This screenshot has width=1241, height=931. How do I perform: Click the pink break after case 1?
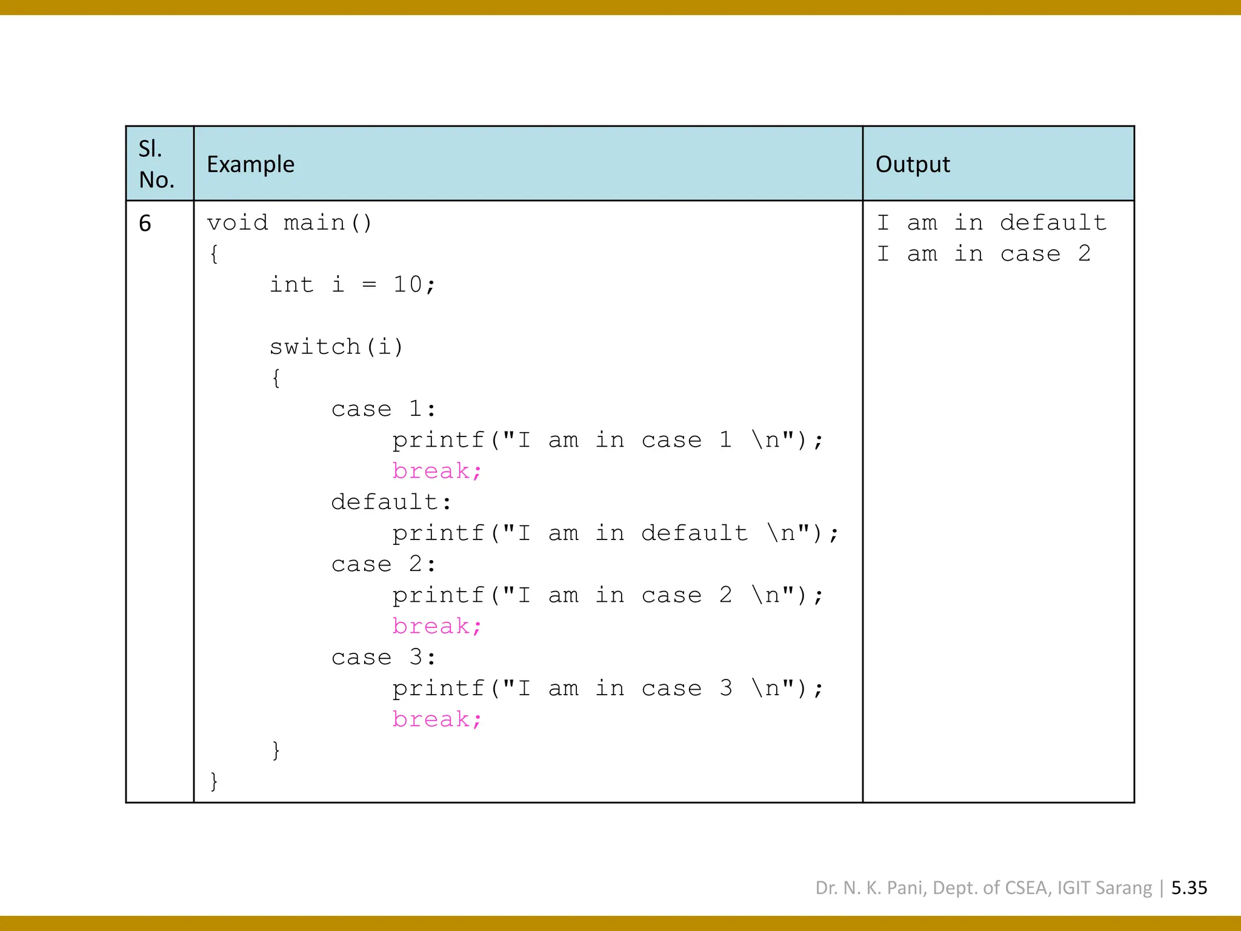coord(437,471)
